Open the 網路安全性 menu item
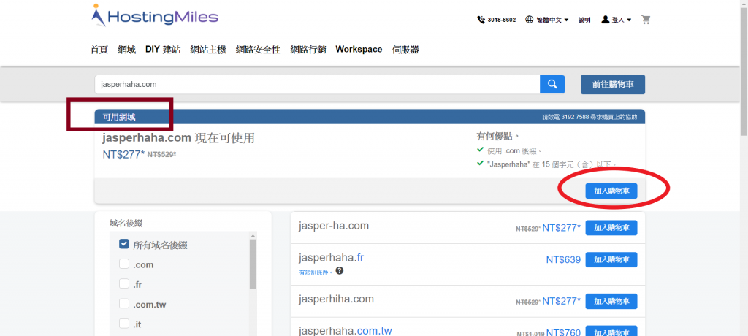This screenshot has height=336, width=748. pyautogui.click(x=258, y=50)
